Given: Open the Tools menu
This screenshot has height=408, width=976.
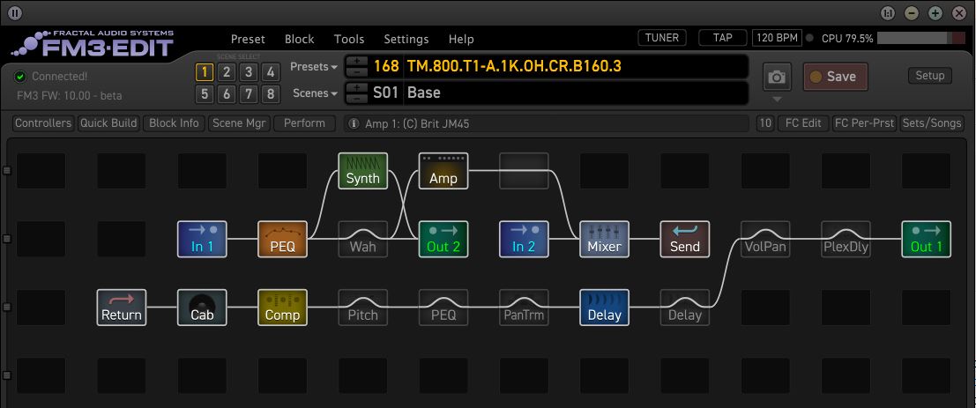Looking at the screenshot, I should pos(349,39).
